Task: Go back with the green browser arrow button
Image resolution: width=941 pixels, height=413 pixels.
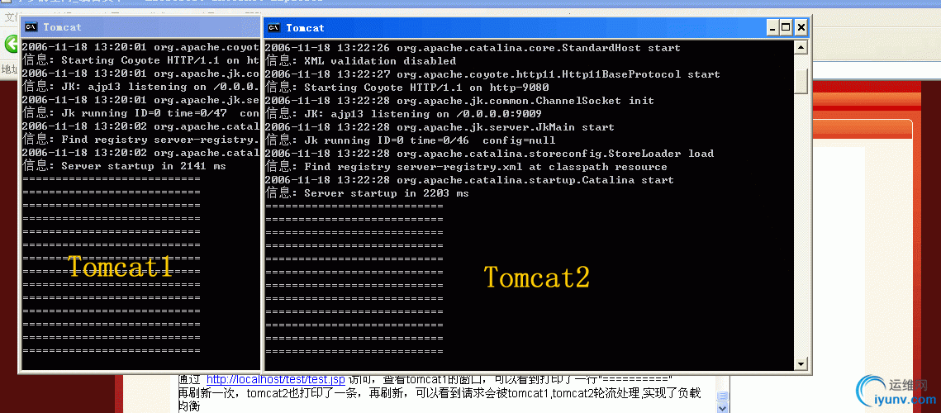Action: pyautogui.click(x=11, y=43)
